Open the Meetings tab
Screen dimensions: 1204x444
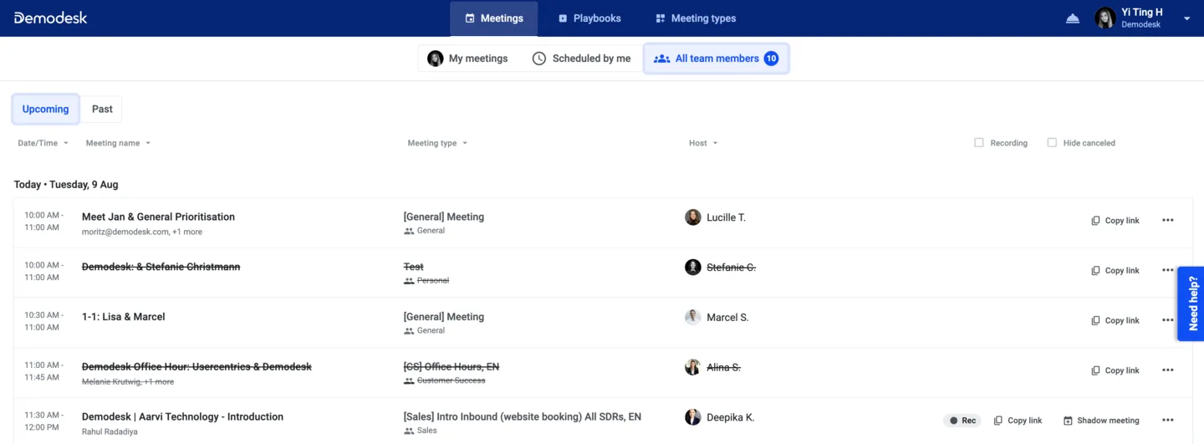point(493,18)
